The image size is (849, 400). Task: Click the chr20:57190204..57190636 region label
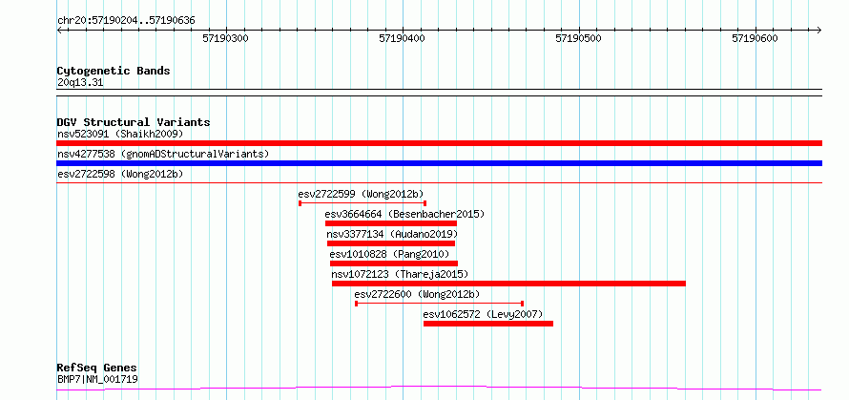(126, 21)
